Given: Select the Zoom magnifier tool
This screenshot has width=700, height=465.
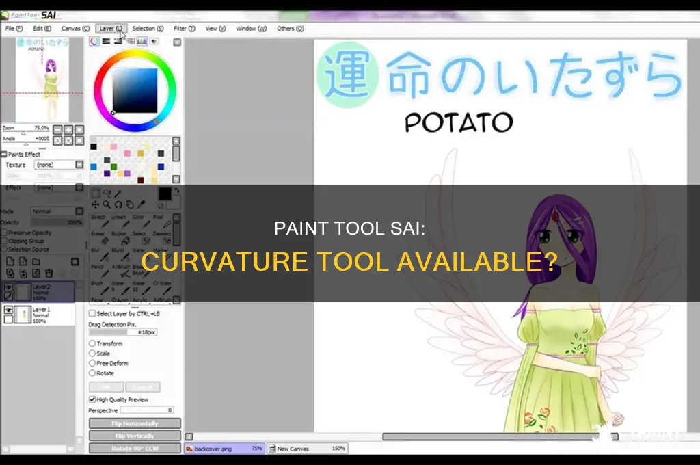Looking at the screenshot, I should [107, 204].
